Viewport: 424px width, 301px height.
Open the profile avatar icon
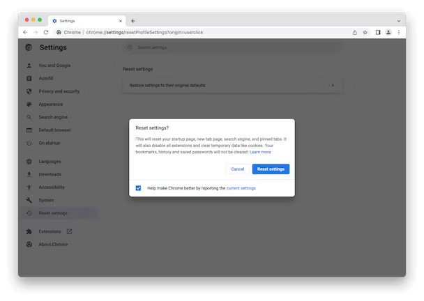[388, 33]
